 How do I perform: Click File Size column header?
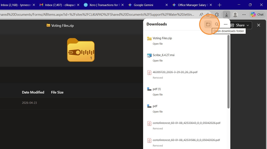(x=57, y=92)
